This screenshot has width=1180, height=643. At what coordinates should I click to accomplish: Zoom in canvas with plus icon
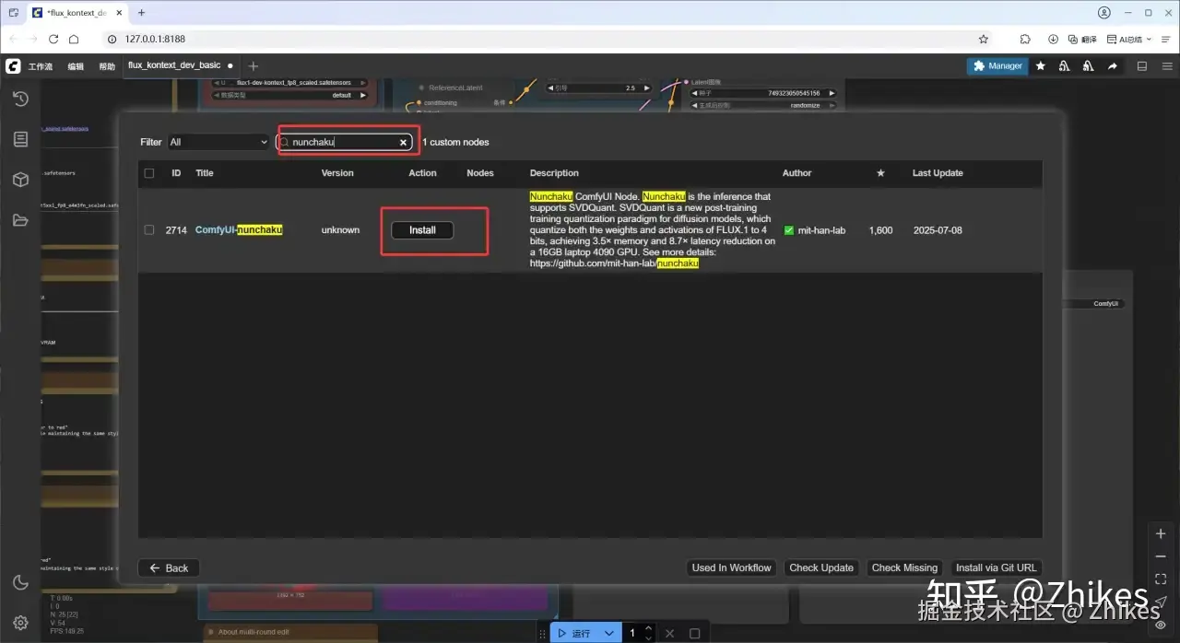point(1161,534)
